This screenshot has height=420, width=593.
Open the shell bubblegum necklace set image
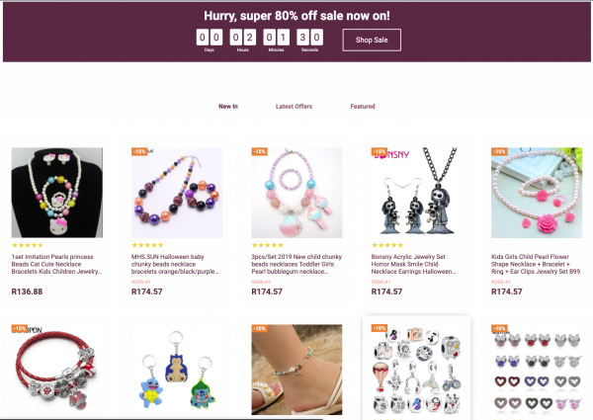(x=296, y=193)
